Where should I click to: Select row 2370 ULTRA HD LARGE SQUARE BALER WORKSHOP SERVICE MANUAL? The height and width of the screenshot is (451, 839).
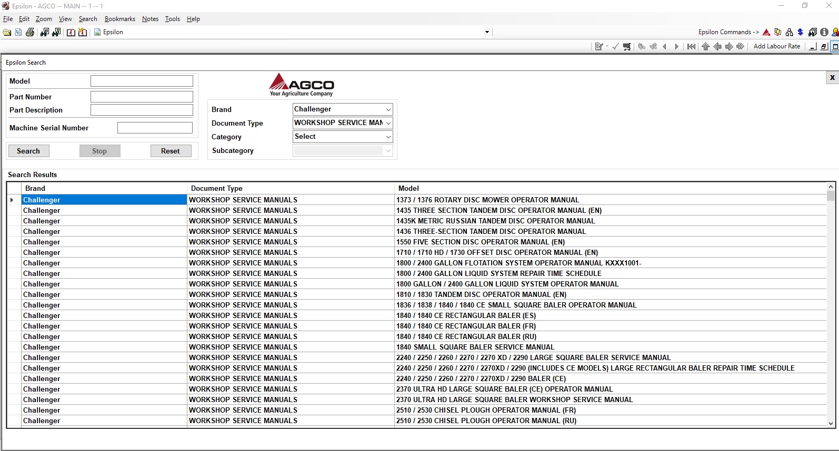tap(416, 399)
